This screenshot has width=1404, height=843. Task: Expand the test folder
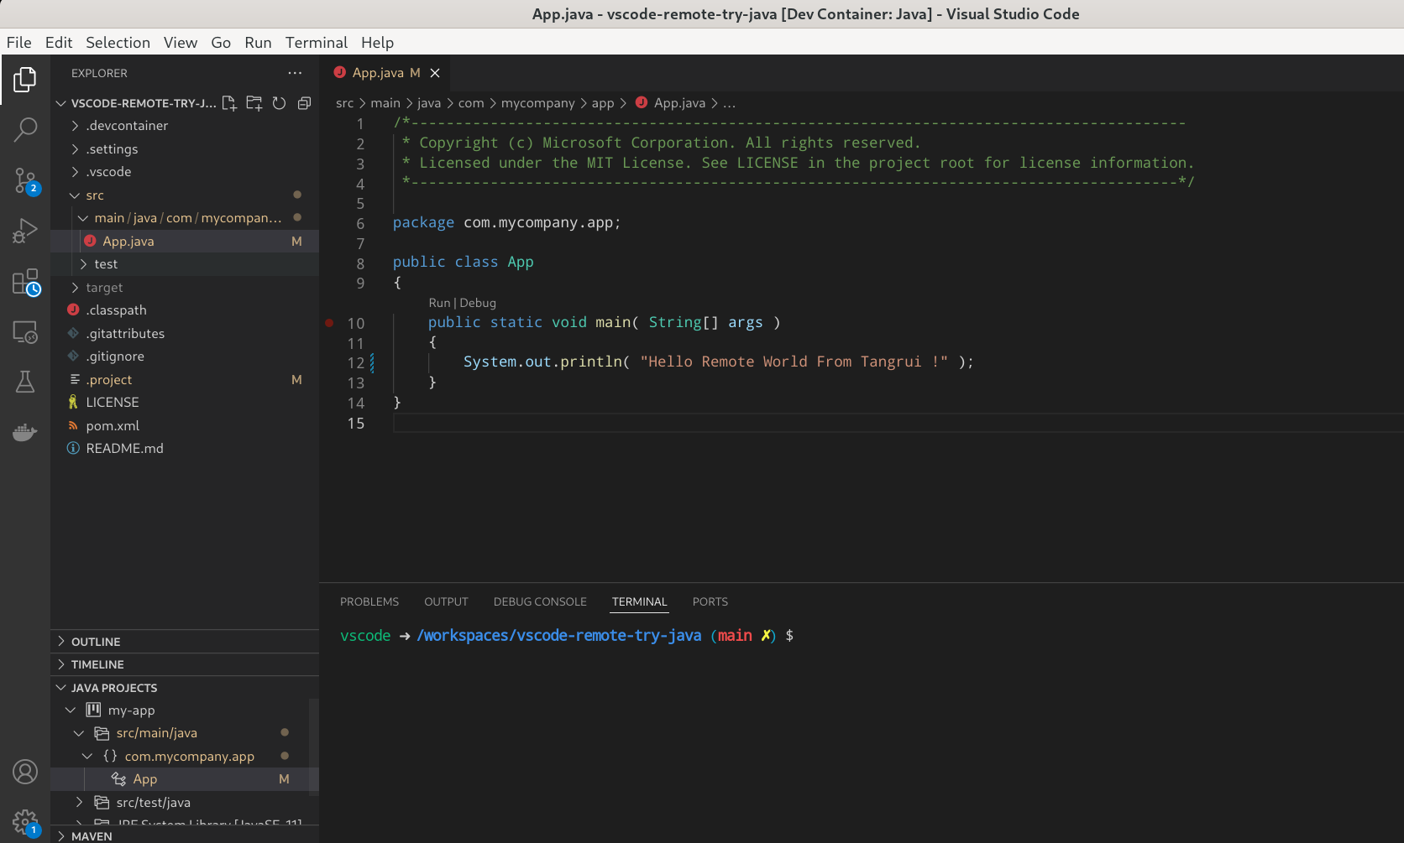coord(185,264)
